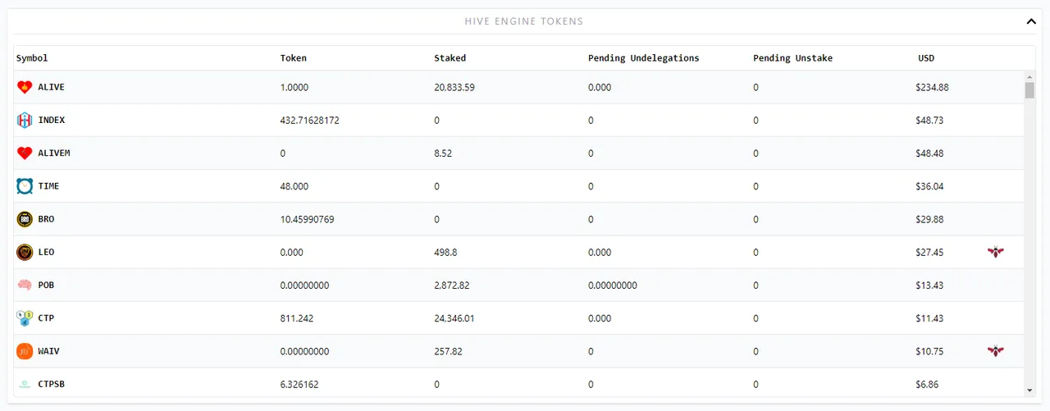
Task: Click the POB token brain icon
Action: tap(25, 285)
